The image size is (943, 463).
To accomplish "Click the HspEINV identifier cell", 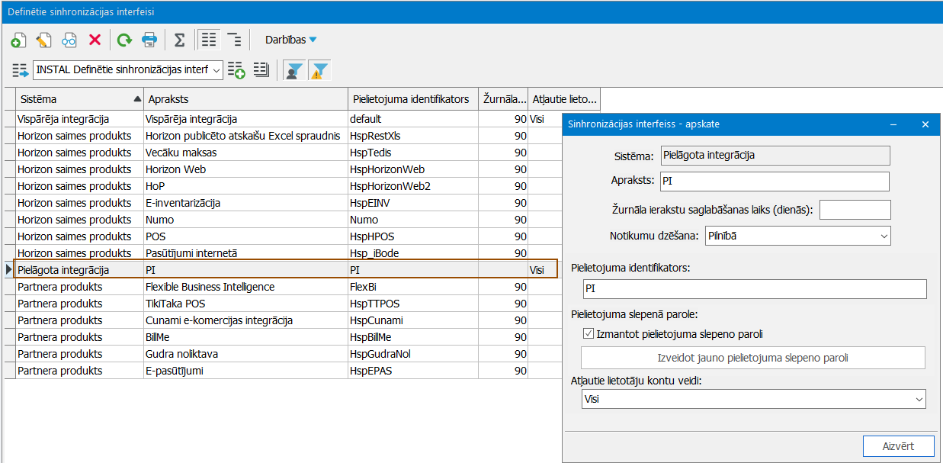I will pos(412,203).
